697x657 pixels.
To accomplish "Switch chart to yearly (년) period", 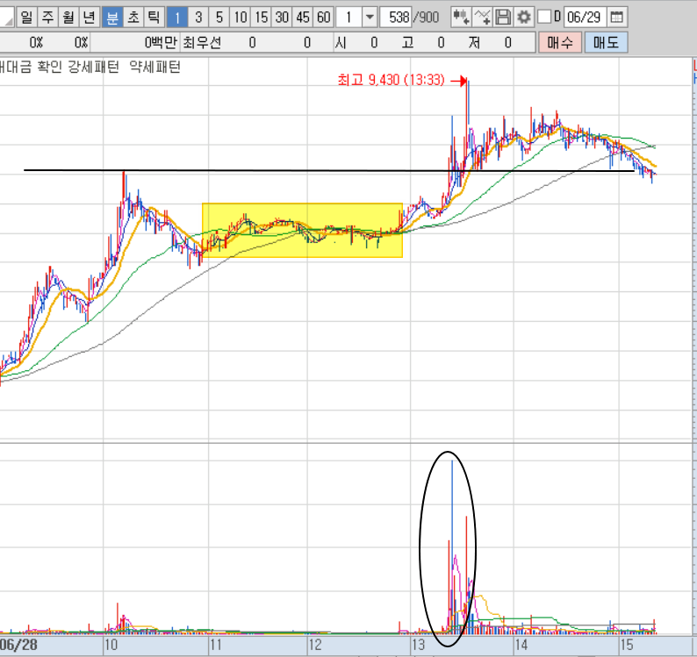I will pyautogui.click(x=90, y=18).
